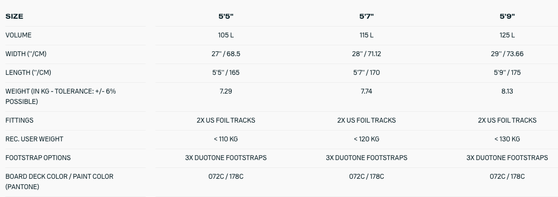Click the FITTINGS row label
558x197 pixels.
[19, 120]
